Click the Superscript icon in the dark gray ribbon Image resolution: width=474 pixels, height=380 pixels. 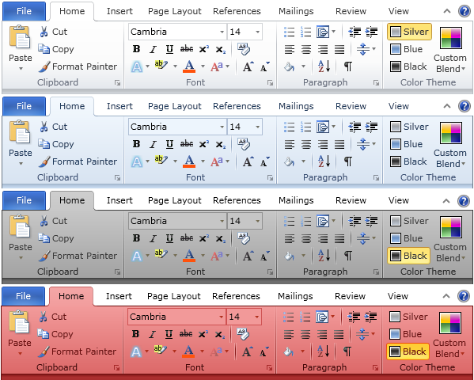pos(203,238)
